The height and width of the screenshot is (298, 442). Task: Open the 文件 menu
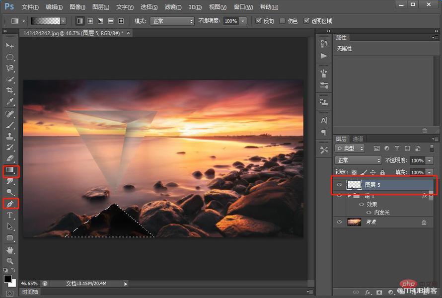30,7
